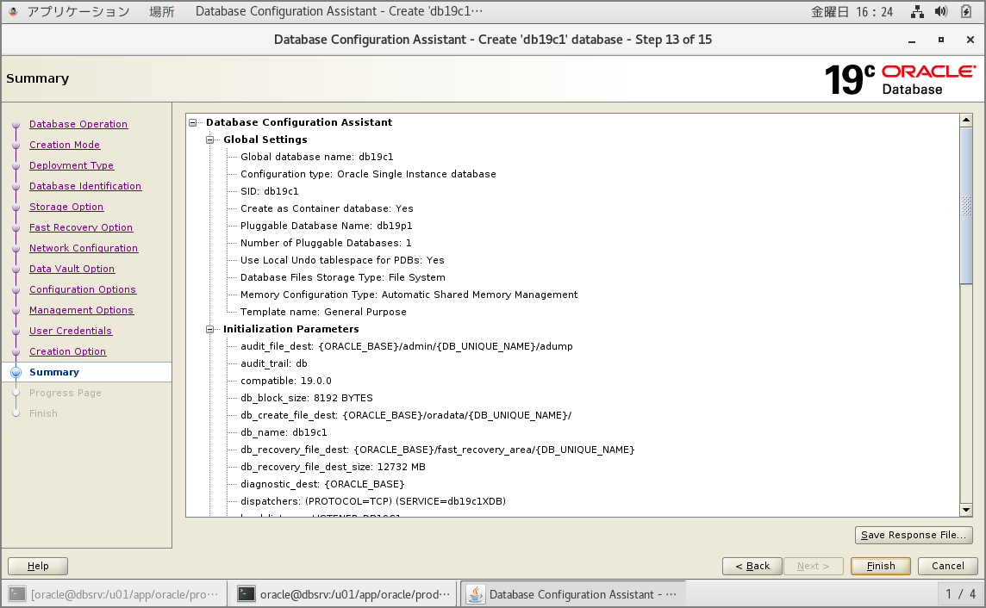The height and width of the screenshot is (608, 986).
Task: Click the Java icon for Database Configuration Assistant
Action: click(475, 593)
